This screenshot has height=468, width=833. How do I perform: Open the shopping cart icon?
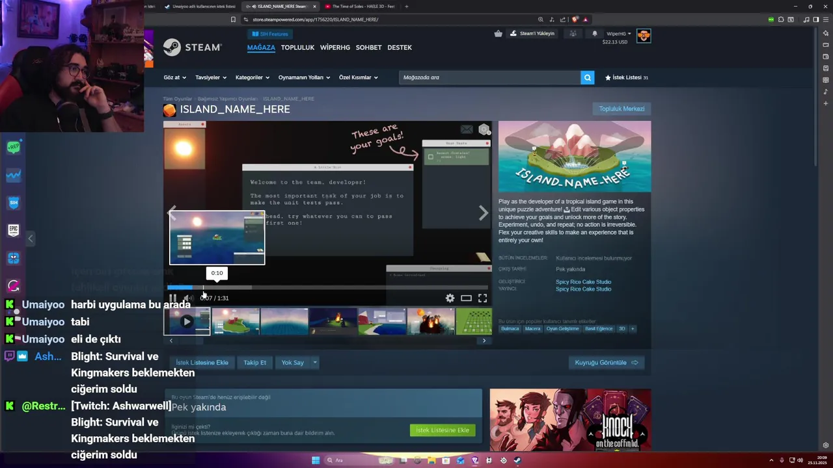coord(498,34)
